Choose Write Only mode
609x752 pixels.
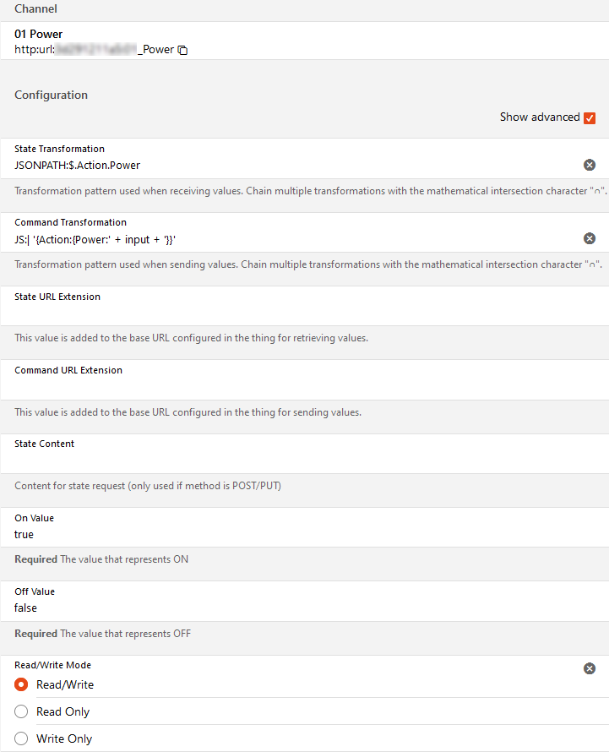coord(22,738)
